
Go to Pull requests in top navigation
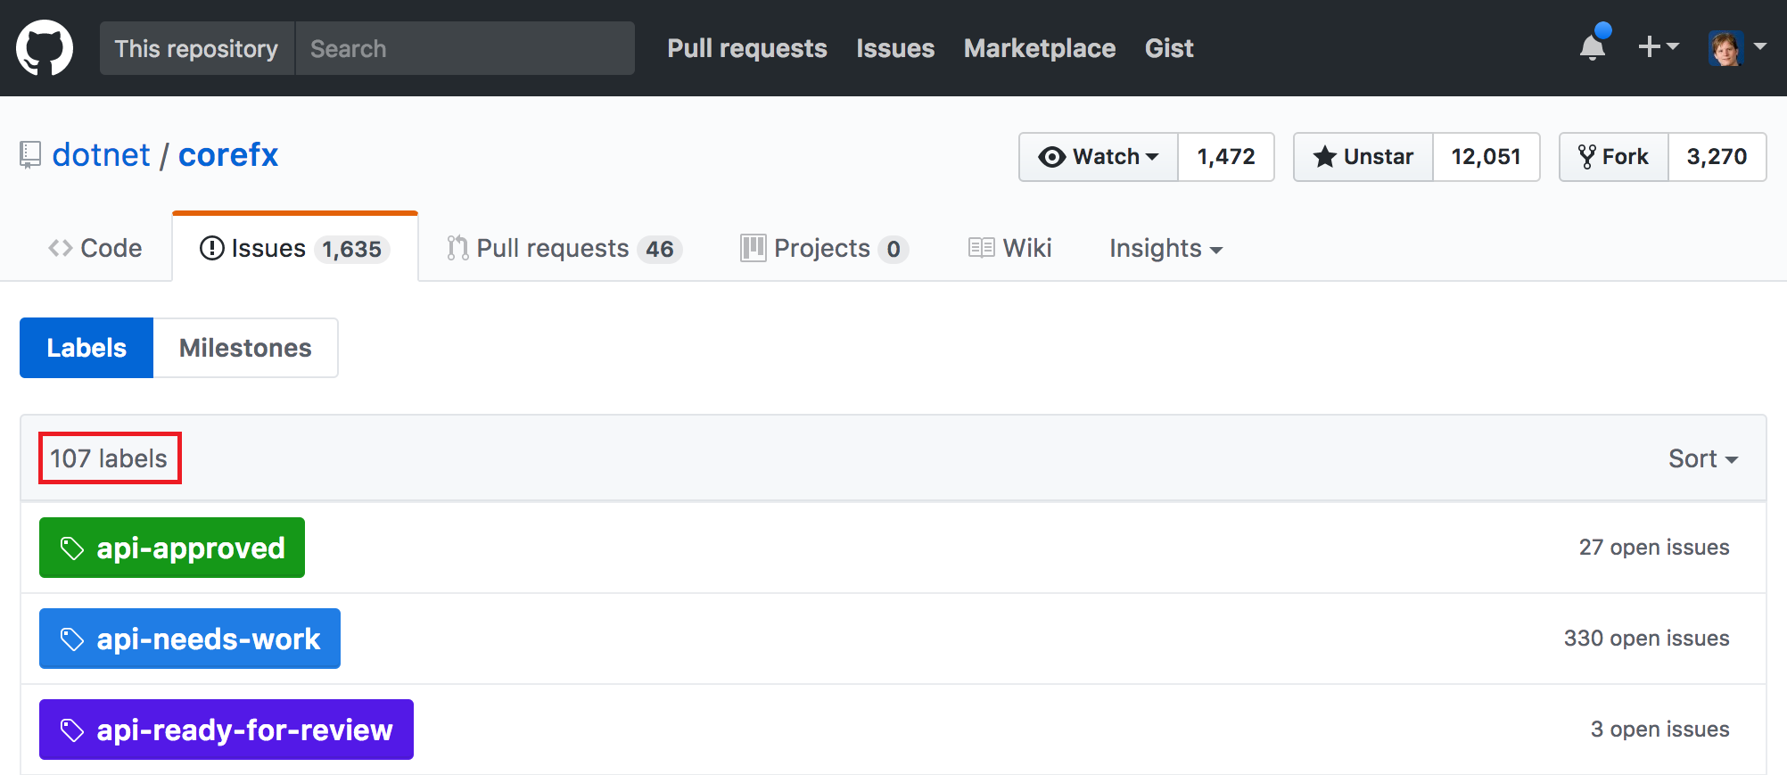tap(747, 48)
